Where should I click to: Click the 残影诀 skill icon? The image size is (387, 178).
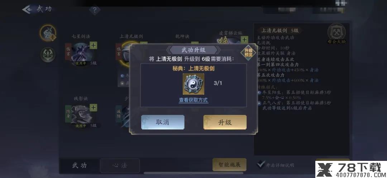point(81,115)
